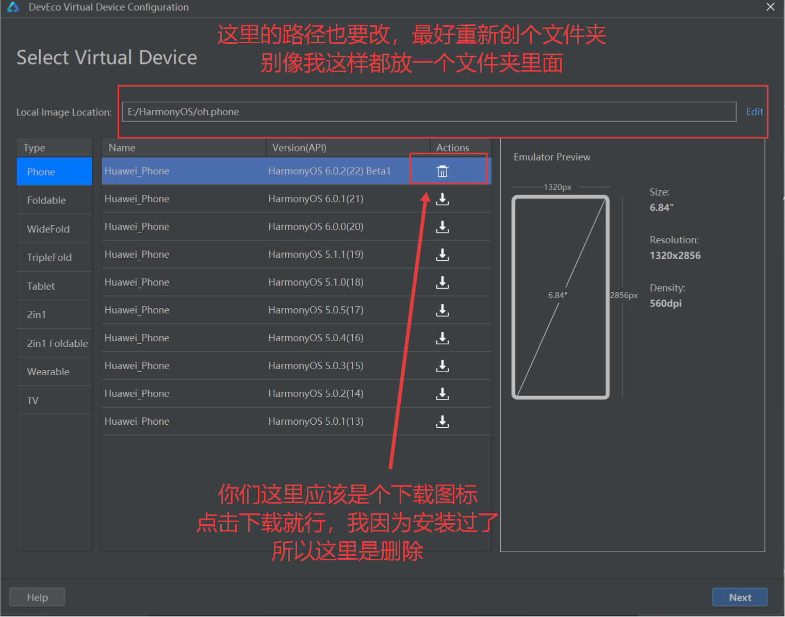Click the Local Image Location path field
785x617 pixels.
click(x=429, y=112)
